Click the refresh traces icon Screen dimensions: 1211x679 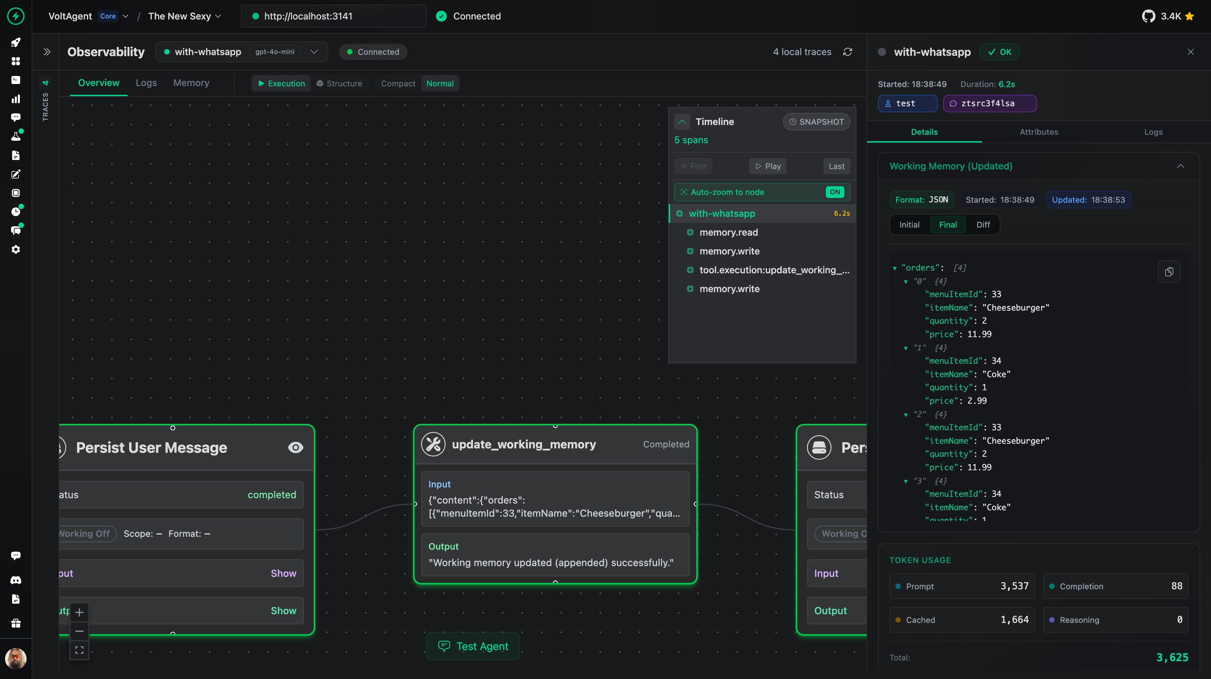tap(848, 52)
